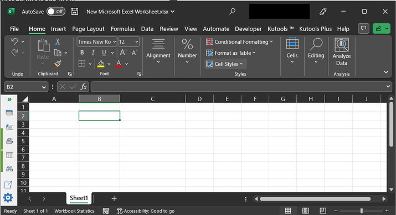Expand the Number percent group

(x=187, y=51)
